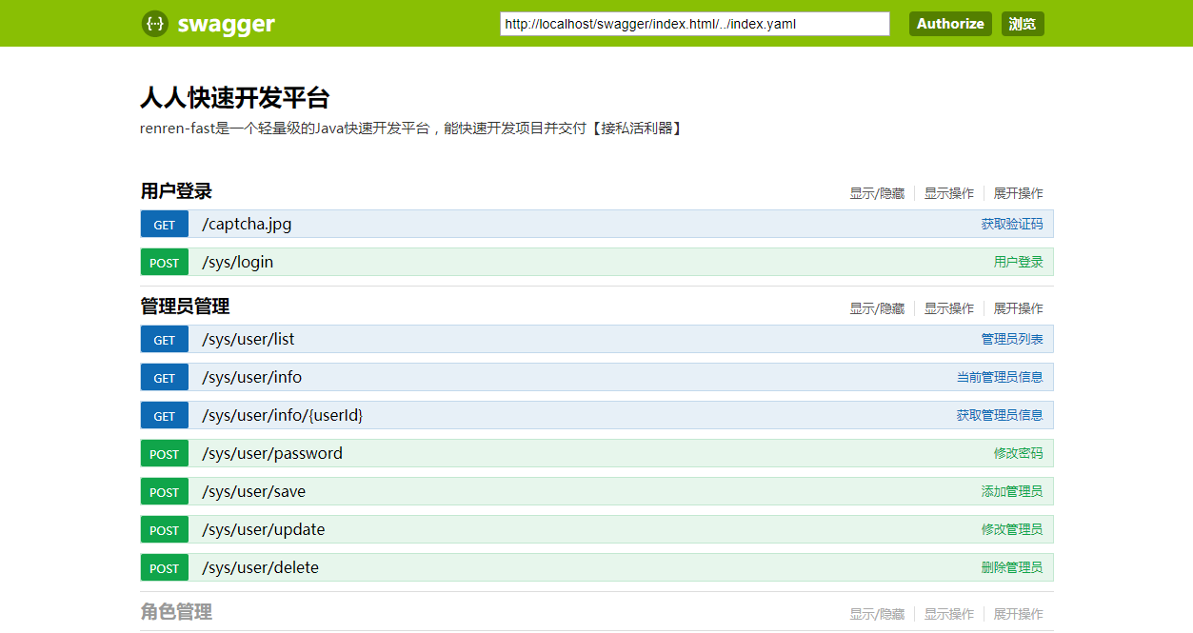This screenshot has height=633, width=1193.
Task: Click the renren-fast description paragraph
Action: (411, 129)
